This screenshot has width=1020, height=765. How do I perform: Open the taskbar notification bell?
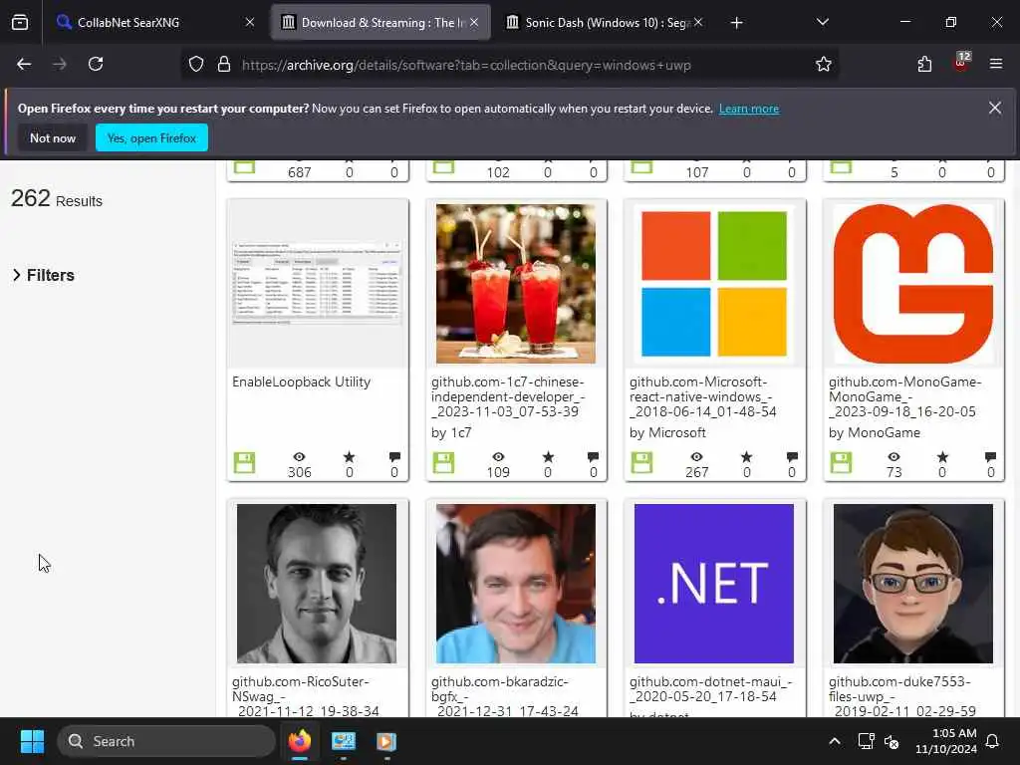coord(993,741)
